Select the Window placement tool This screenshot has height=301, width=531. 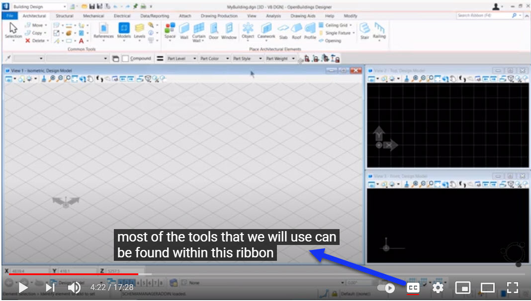pyautogui.click(x=229, y=30)
